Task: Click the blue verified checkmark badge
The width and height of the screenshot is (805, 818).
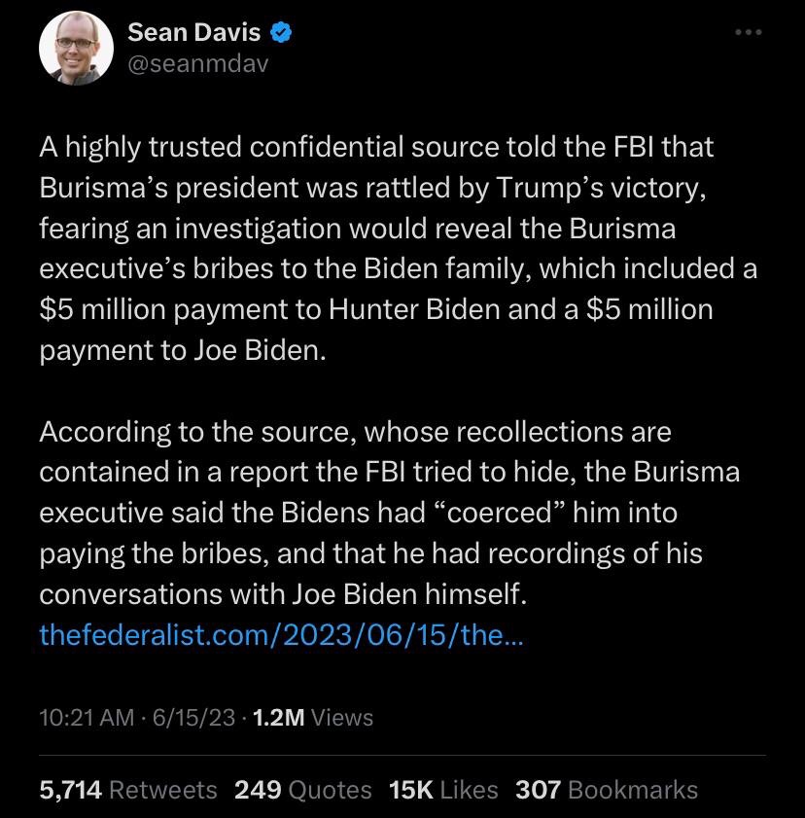Action: [x=282, y=33]
